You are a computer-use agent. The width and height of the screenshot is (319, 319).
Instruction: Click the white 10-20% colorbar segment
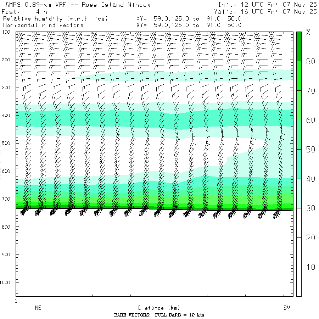(x=299, y=252)
